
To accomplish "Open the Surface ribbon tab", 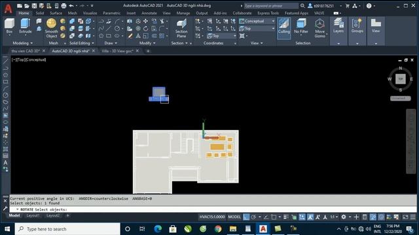I will click(x=56, y=13).
